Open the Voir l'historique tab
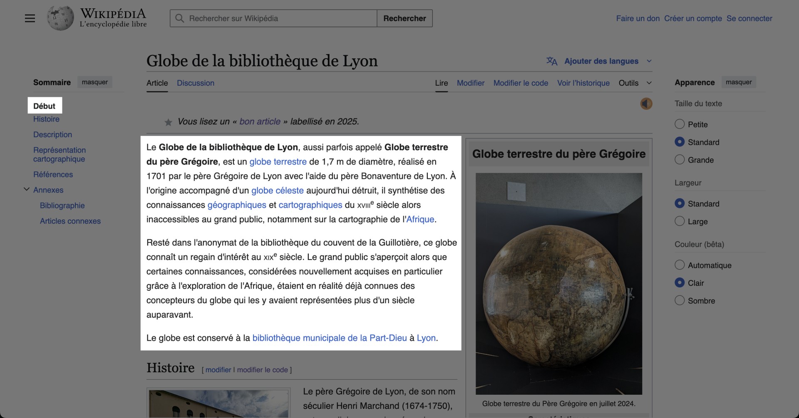This screenshot has width=799, height=418. [583, 83]
